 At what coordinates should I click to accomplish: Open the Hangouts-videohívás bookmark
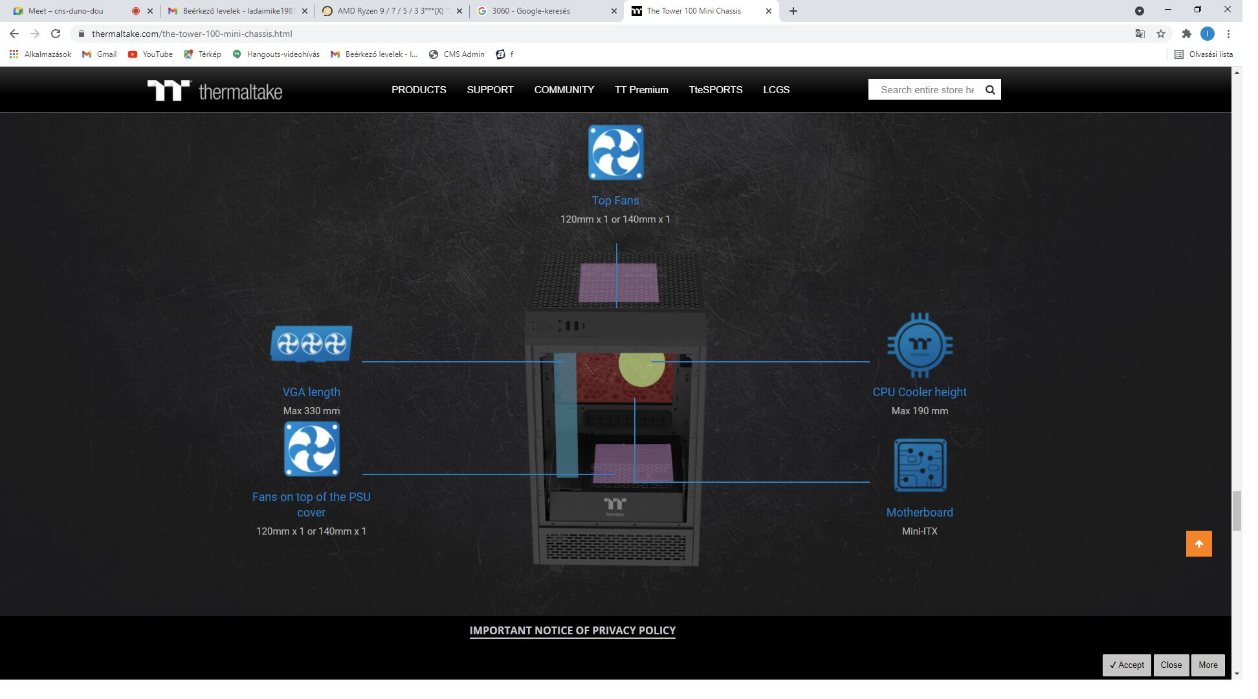click(x=276, y=54)
